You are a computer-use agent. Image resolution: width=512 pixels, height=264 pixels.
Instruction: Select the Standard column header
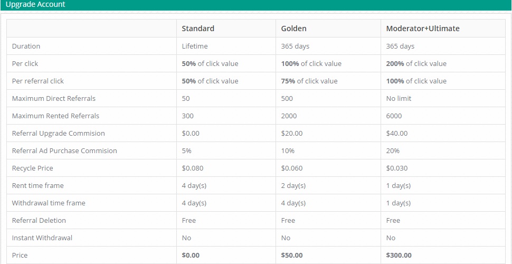click(x=198, y=29)
